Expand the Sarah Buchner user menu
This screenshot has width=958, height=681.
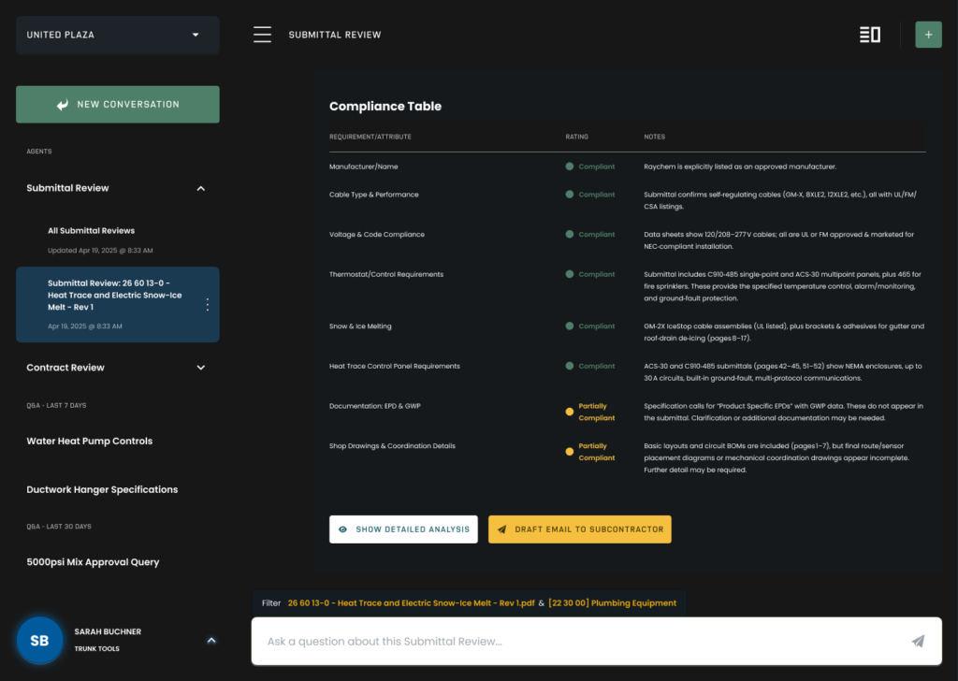tap(211, 640)
